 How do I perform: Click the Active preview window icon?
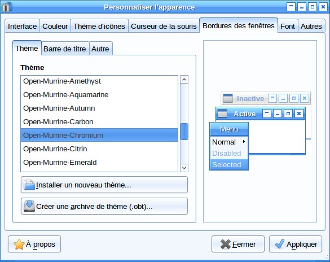point(222,113)
